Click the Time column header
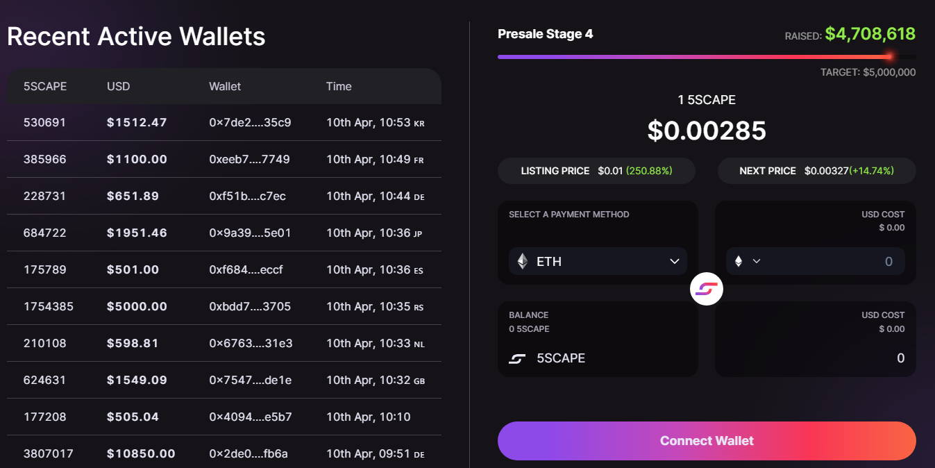The image size is (935, 468). coord(339,87)
